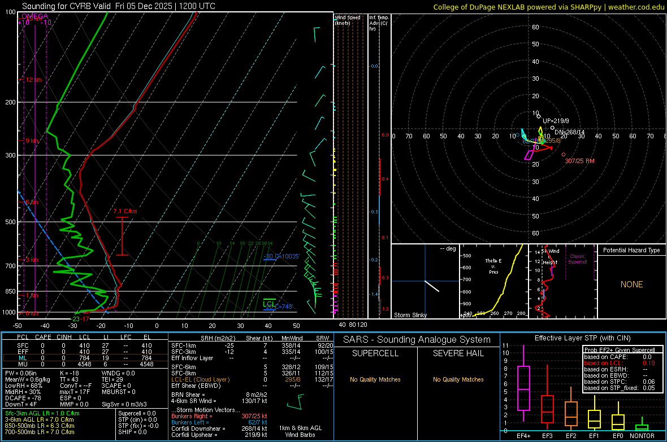Click the 'TT = 43' index value
This screenshot has width=667, height=442.
point(69,379)
